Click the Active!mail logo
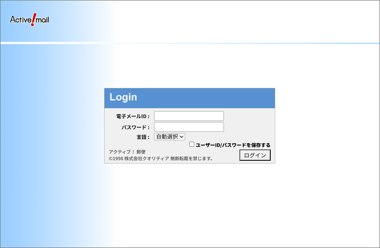The height and width of the screenshot is (248, 380). pyautogui.click(x=29, y=19)
